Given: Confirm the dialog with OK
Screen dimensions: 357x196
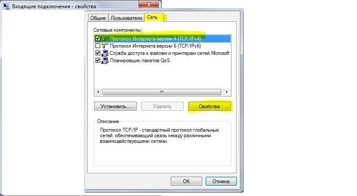Looking at the screenshot, I should tap(186, 181).
